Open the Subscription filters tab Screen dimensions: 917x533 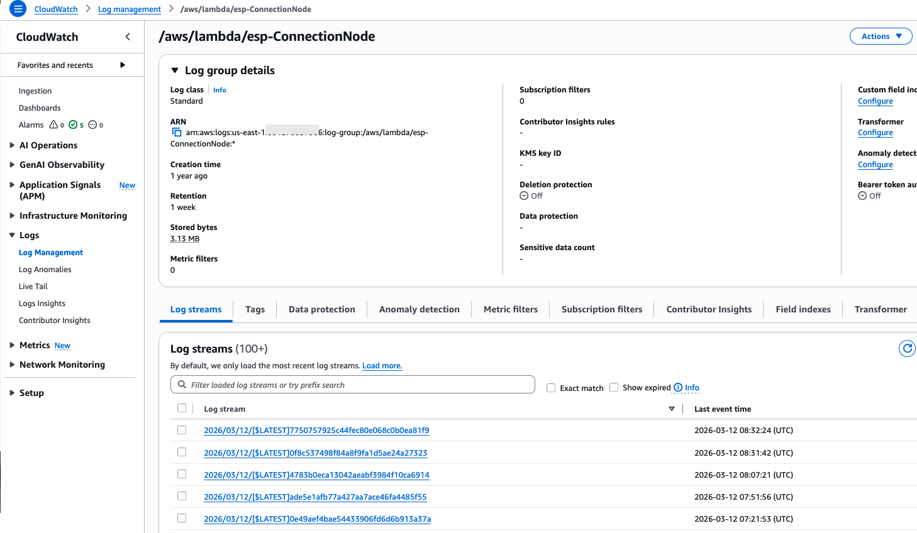click(x=602, y=309)
